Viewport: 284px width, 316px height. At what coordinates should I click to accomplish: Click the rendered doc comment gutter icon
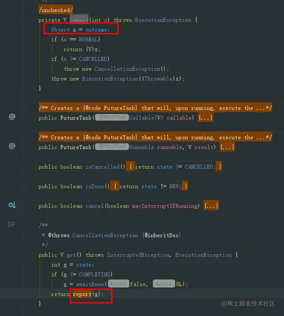click(x=12, y=224)
